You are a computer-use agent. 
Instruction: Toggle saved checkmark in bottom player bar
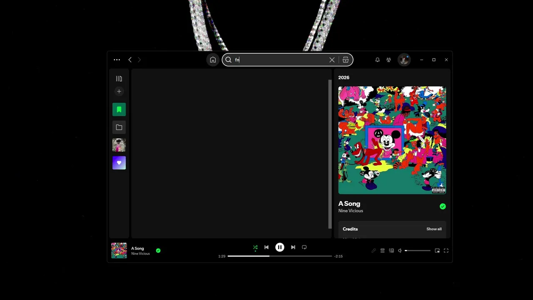[158, 250]
